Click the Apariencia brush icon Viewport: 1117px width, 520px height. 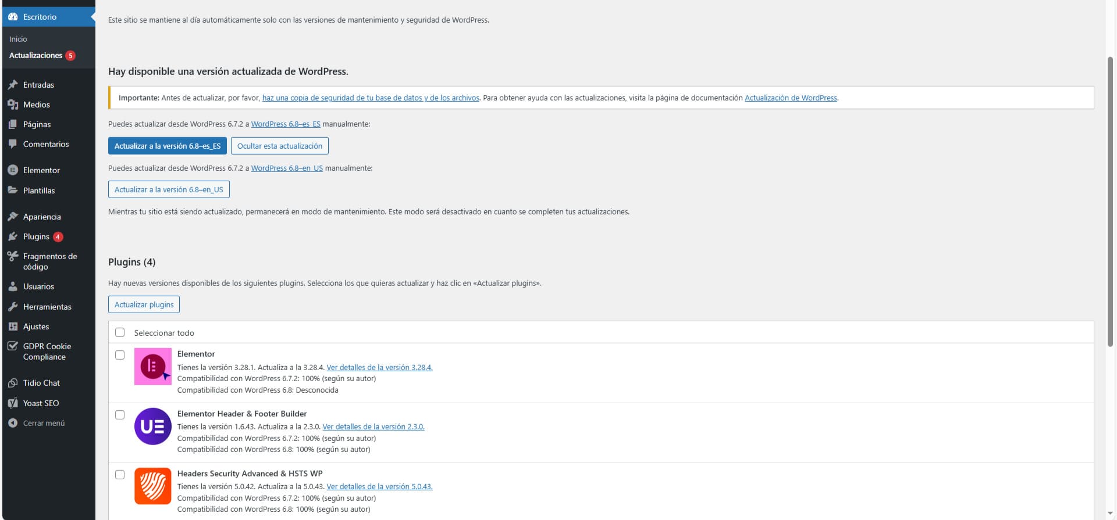(13, 217)
